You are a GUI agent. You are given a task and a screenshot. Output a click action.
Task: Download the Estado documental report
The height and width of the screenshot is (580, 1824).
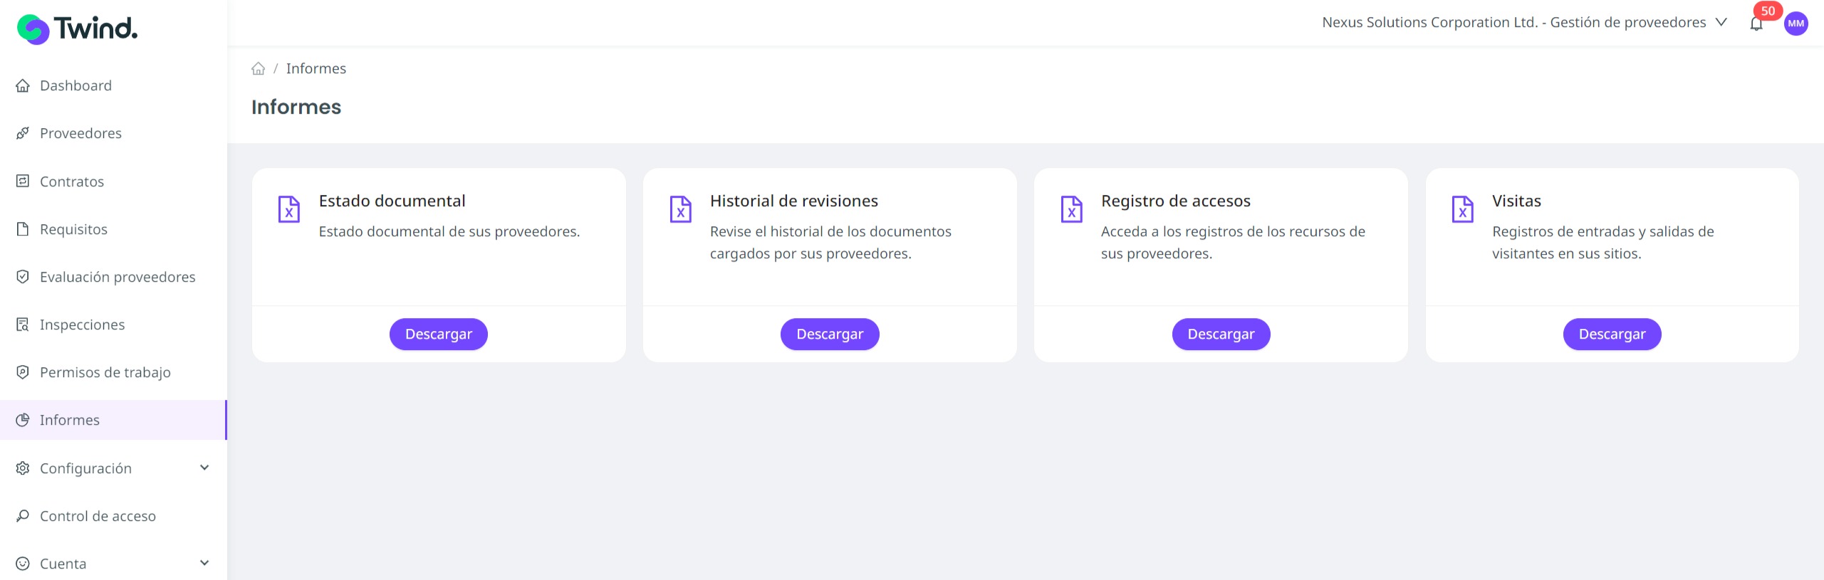(x=439, y=334)
